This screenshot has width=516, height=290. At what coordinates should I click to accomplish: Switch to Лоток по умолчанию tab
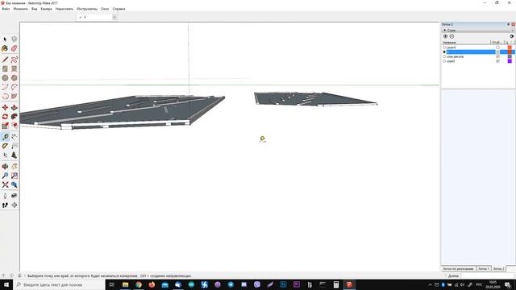click(x=458, y=268)
